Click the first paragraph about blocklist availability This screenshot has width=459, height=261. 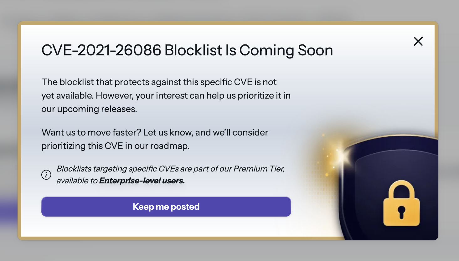click(166, 95)
